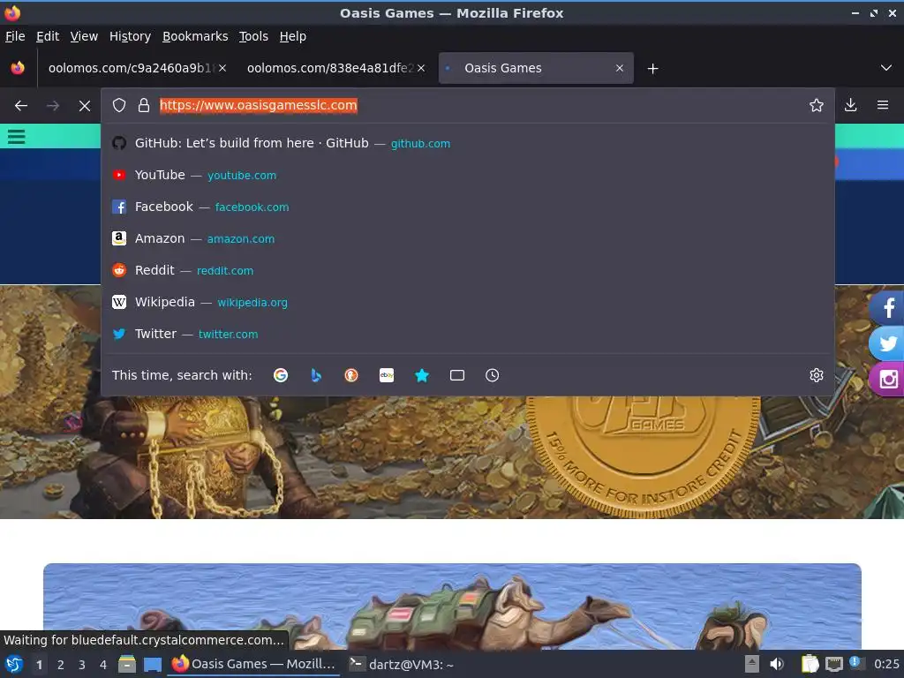The width and height of the screenshot is (904, 678).
Task: Open tracking protection shield icon
Action: (x=119, y=106)
